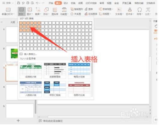Click first cell of table size grid

tap(21, 23)
